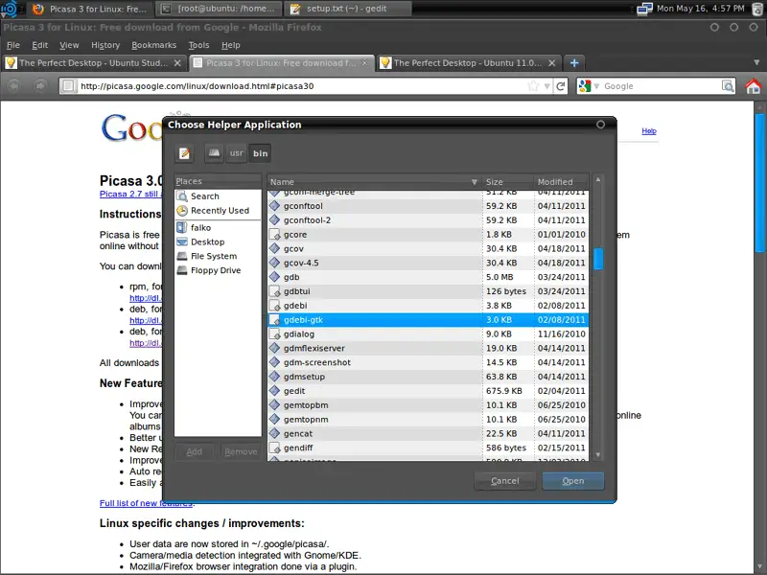Click the gcore script file icon
Image resolution: width=767 pixels, height=575 pixels.
click(275, 234)
